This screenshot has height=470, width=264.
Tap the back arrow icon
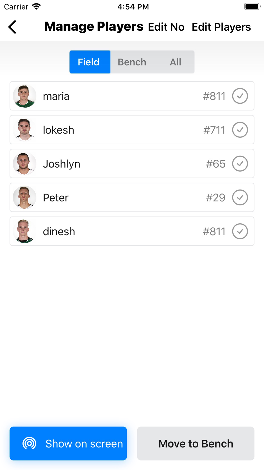12,27
